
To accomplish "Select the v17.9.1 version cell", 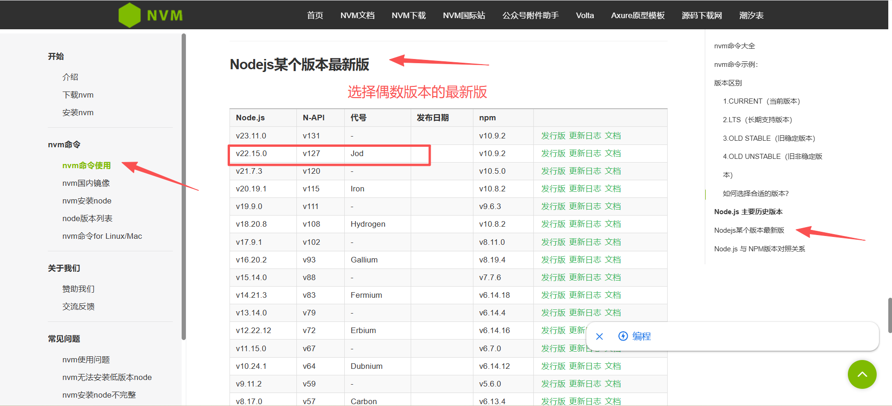I will pyautogui.click(x=263, y=242).
